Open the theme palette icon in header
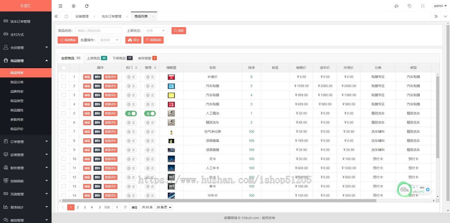The width and height of the screenshot is (450, 223). pos(396,6)
